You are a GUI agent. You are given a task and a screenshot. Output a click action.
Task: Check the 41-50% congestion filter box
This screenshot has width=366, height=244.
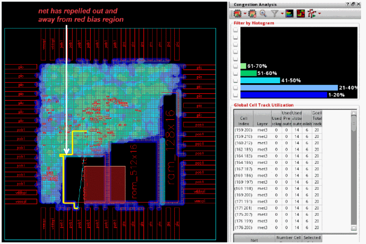click(236, 81)
